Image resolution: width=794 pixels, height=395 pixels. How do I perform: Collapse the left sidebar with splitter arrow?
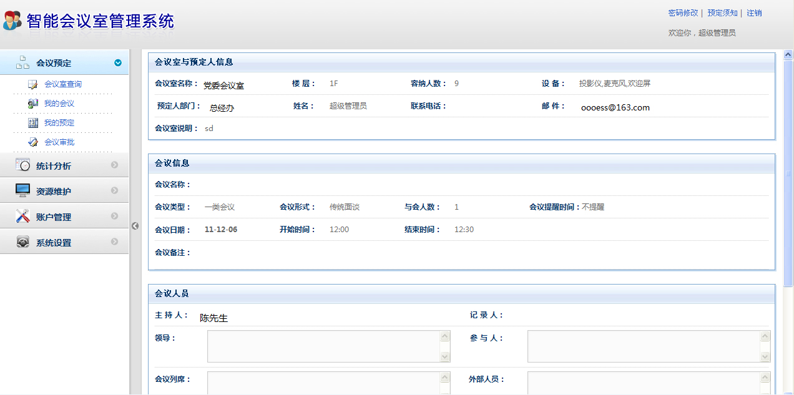[x=135, y=226]
